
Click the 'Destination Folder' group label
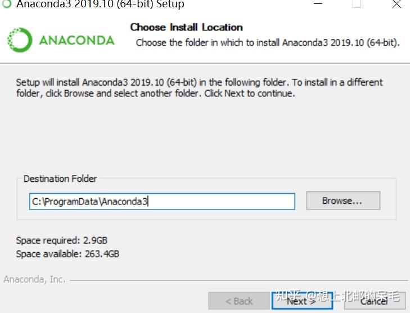click(x=60, y=179)
